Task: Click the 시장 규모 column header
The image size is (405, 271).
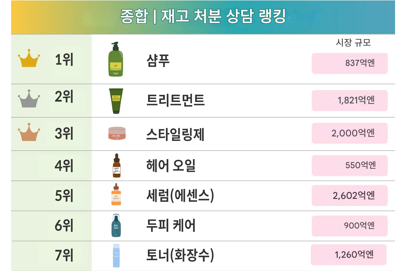Action: click(x=353, y=43)
